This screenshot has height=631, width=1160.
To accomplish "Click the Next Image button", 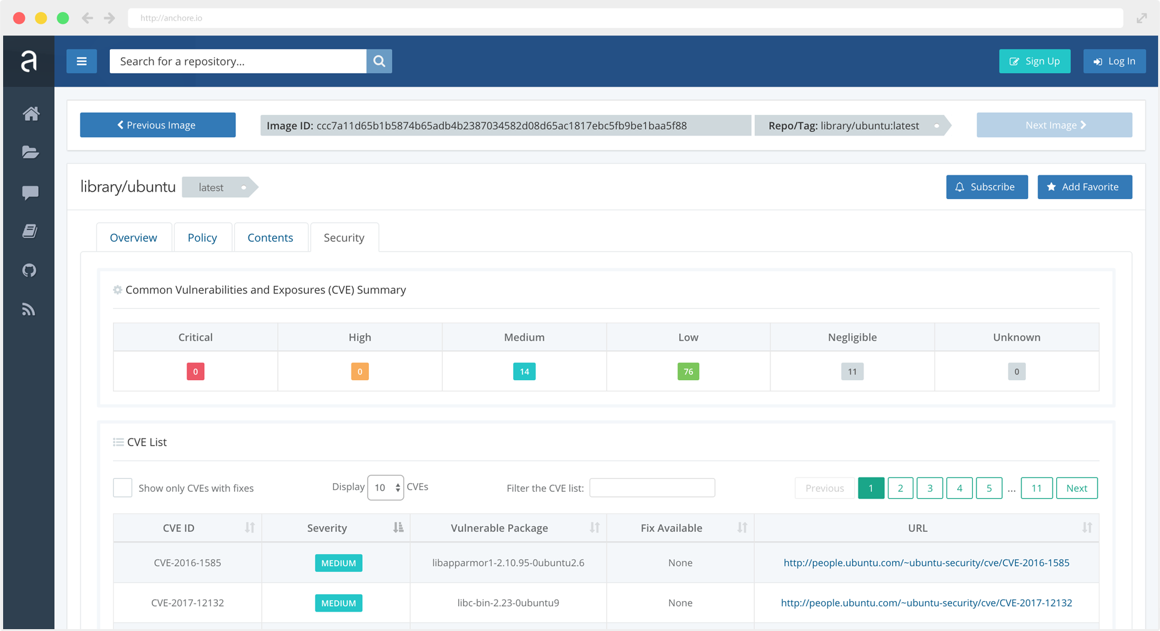I will (1054, 125).
